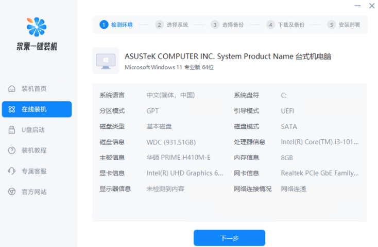This screenshot has height=247, width=378.
Task: Click the 系统盘符 label
Action: click(246, 95)
